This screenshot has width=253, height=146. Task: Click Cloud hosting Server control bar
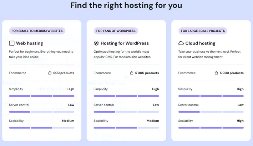coord(211,112)
